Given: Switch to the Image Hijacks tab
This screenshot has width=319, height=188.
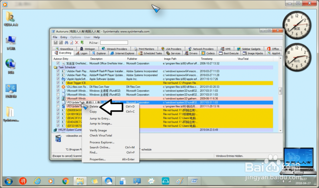Looking at the screenshot, I should 253,53.
